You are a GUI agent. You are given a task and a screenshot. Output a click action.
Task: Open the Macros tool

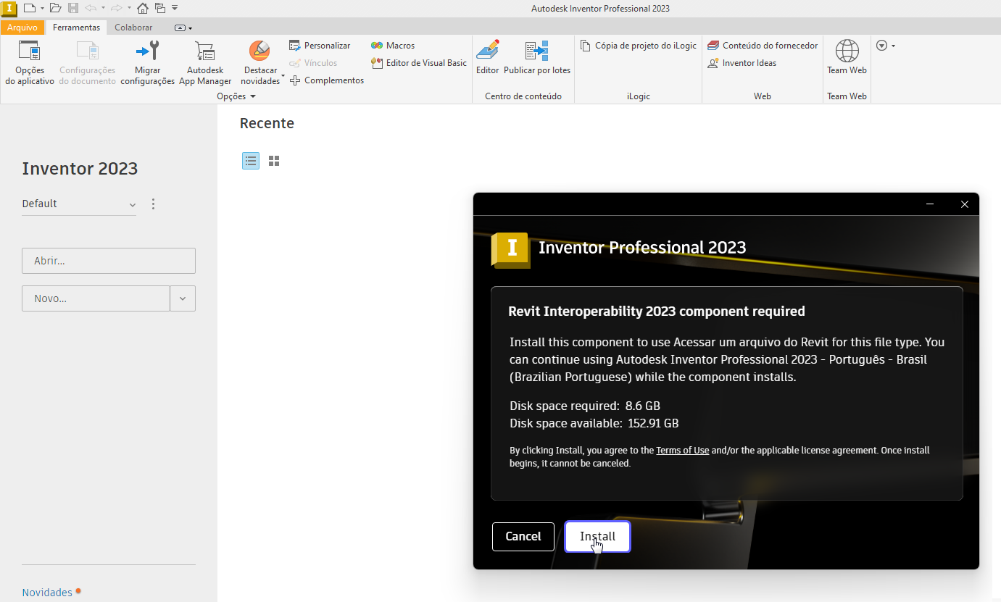393,46
